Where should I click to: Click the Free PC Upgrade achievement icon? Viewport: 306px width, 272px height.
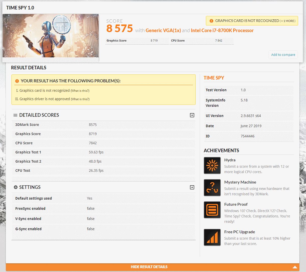pyautogui.click(x=212, y=237)
